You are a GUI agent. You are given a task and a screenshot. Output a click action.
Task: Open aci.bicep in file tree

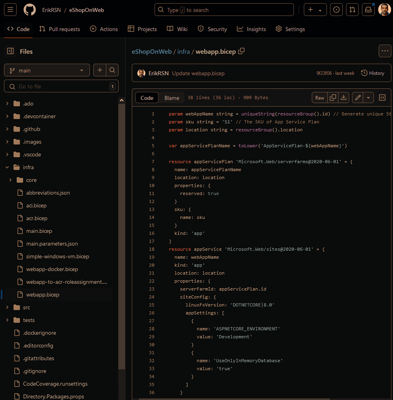36,206
